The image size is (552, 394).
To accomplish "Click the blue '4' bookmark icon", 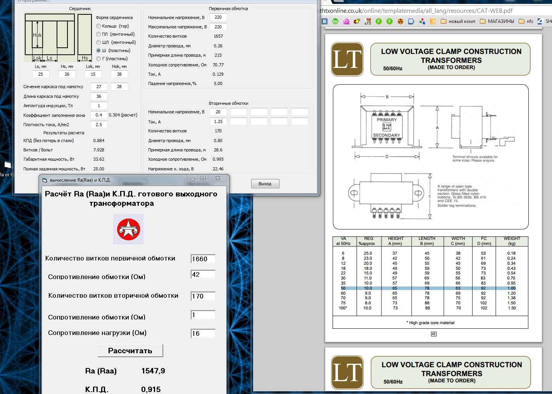I will pyautogui.click(x=540, y=21).
